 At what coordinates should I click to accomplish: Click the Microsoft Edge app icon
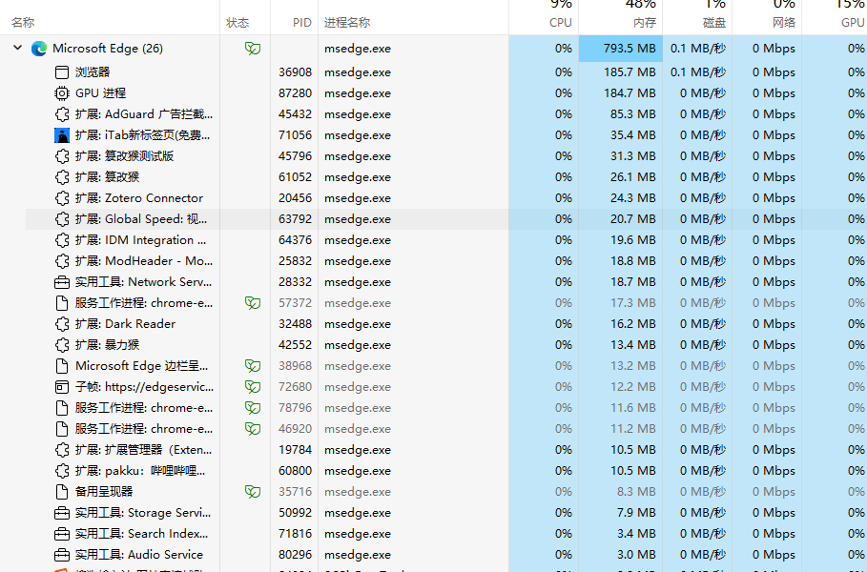(x=39, y=49)
